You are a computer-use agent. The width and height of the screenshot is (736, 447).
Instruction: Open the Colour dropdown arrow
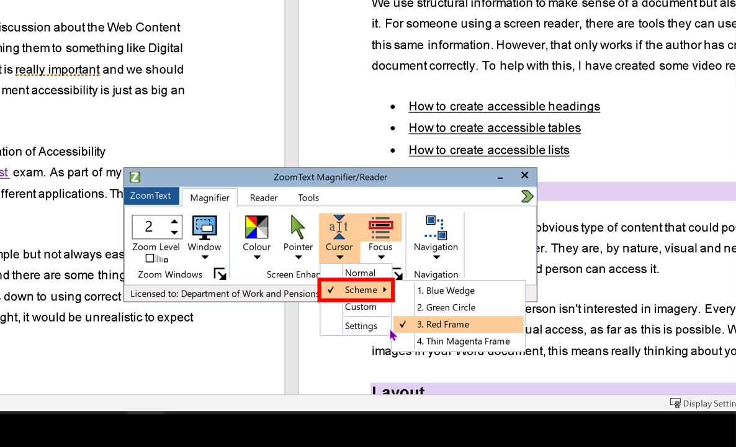257,257
